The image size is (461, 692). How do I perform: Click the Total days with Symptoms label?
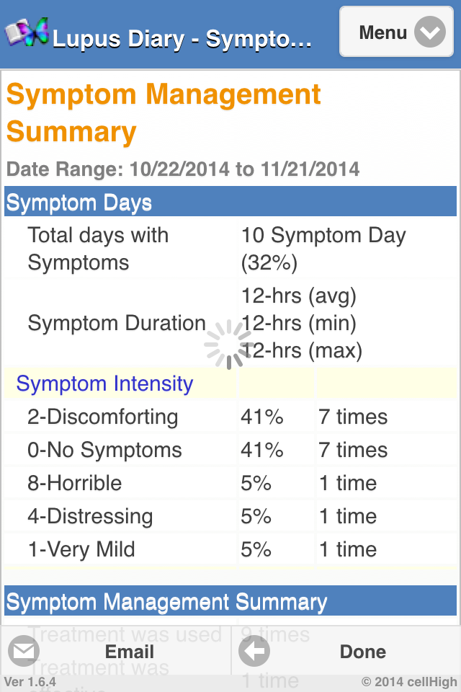(98, 249)
